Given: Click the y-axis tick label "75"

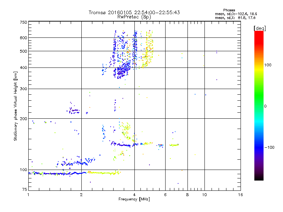Looking at the screenshot, I should pos(25,189).
